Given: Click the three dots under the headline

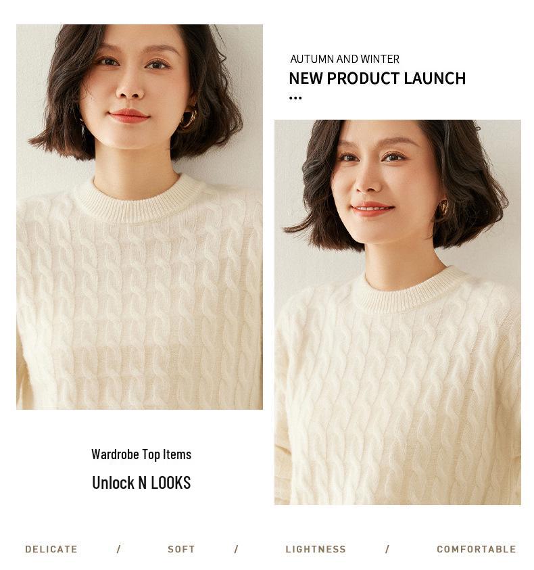Looking at the screenshot, I should pos(295,98).
